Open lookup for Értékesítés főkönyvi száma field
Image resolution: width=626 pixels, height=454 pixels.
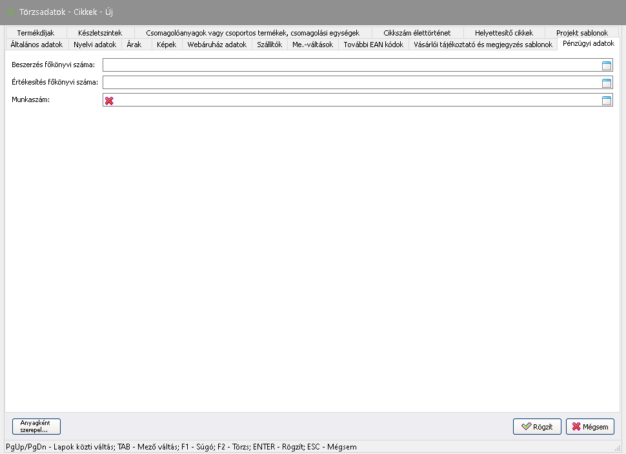tap(606, 83)
